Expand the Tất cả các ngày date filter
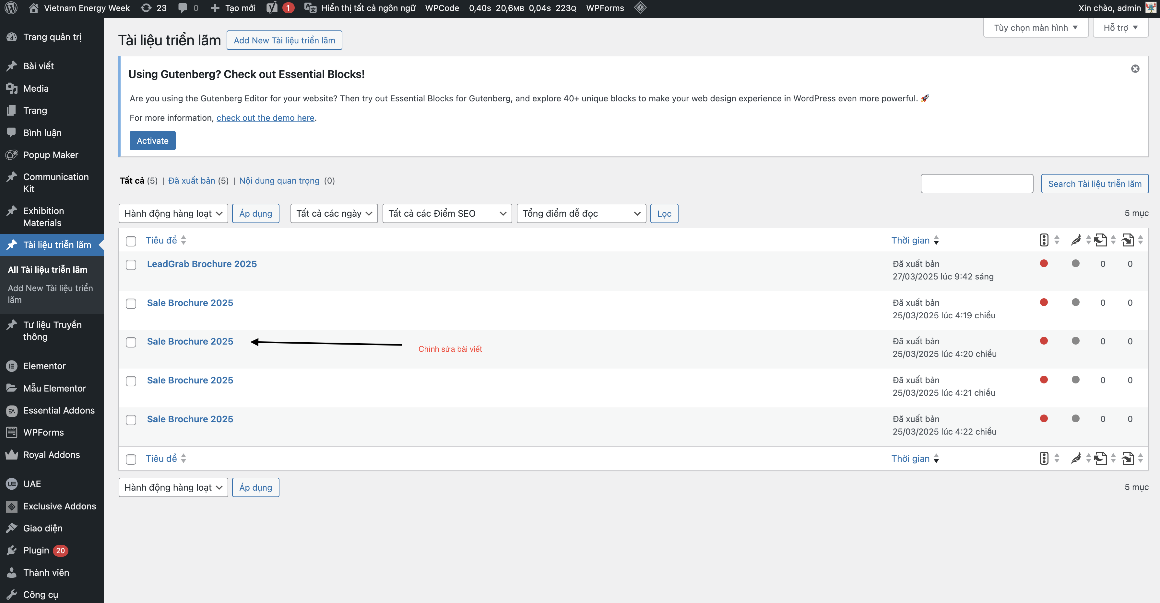Image resolution: width=1160 pixels, height=603 pixels. pos(334,213)
